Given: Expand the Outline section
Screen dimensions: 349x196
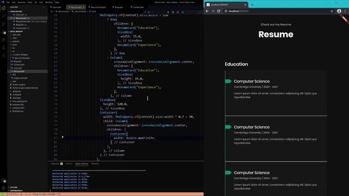Looking at the screenshot, I should point(14,187).
